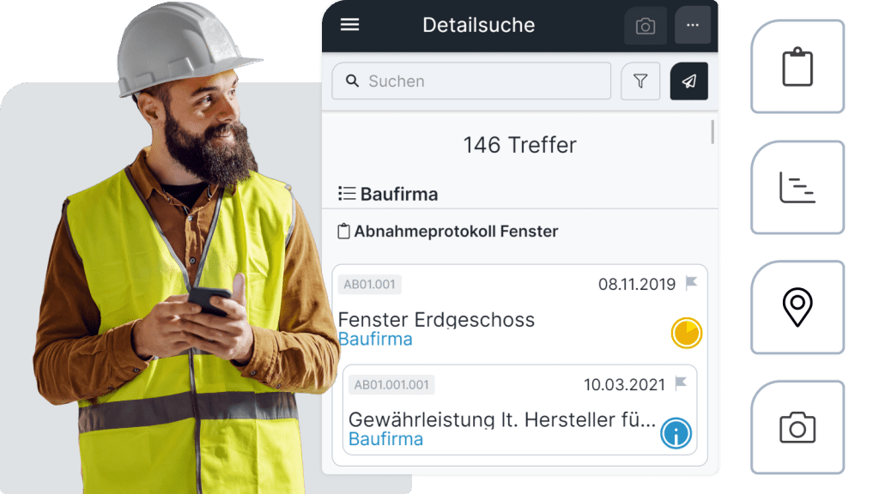Viewport: 879px width, 494px height.
Task: Expand the Abnahmeprotokoll Fenster section
Action: tap(448, 232)
